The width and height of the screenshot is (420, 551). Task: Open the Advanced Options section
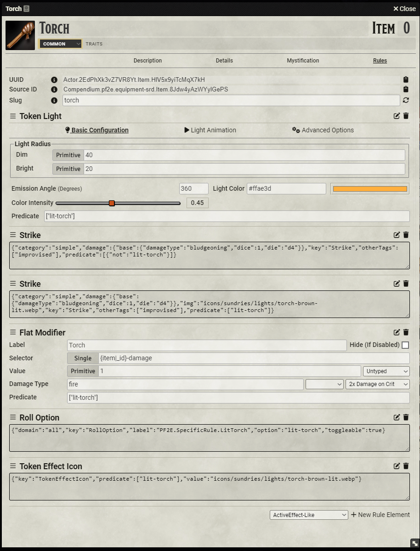(x=323, y=130)
